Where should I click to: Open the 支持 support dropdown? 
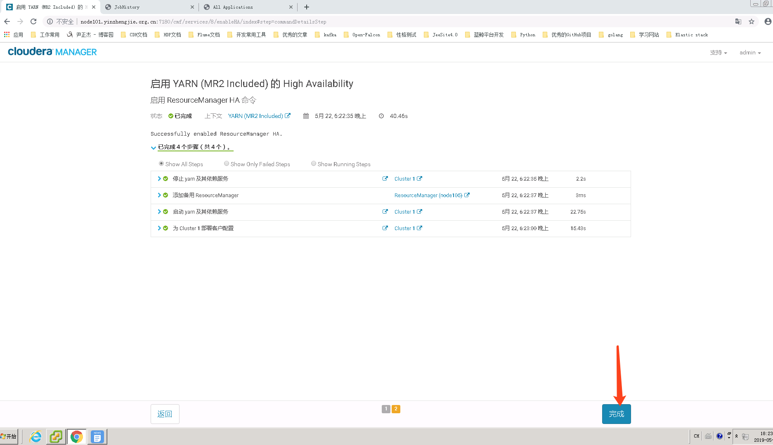[719, 52]
